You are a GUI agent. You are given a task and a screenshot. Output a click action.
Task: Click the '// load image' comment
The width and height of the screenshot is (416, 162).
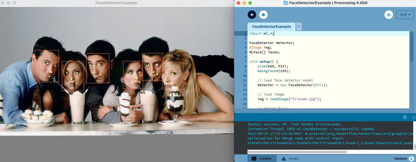click(x=271, y=94)
